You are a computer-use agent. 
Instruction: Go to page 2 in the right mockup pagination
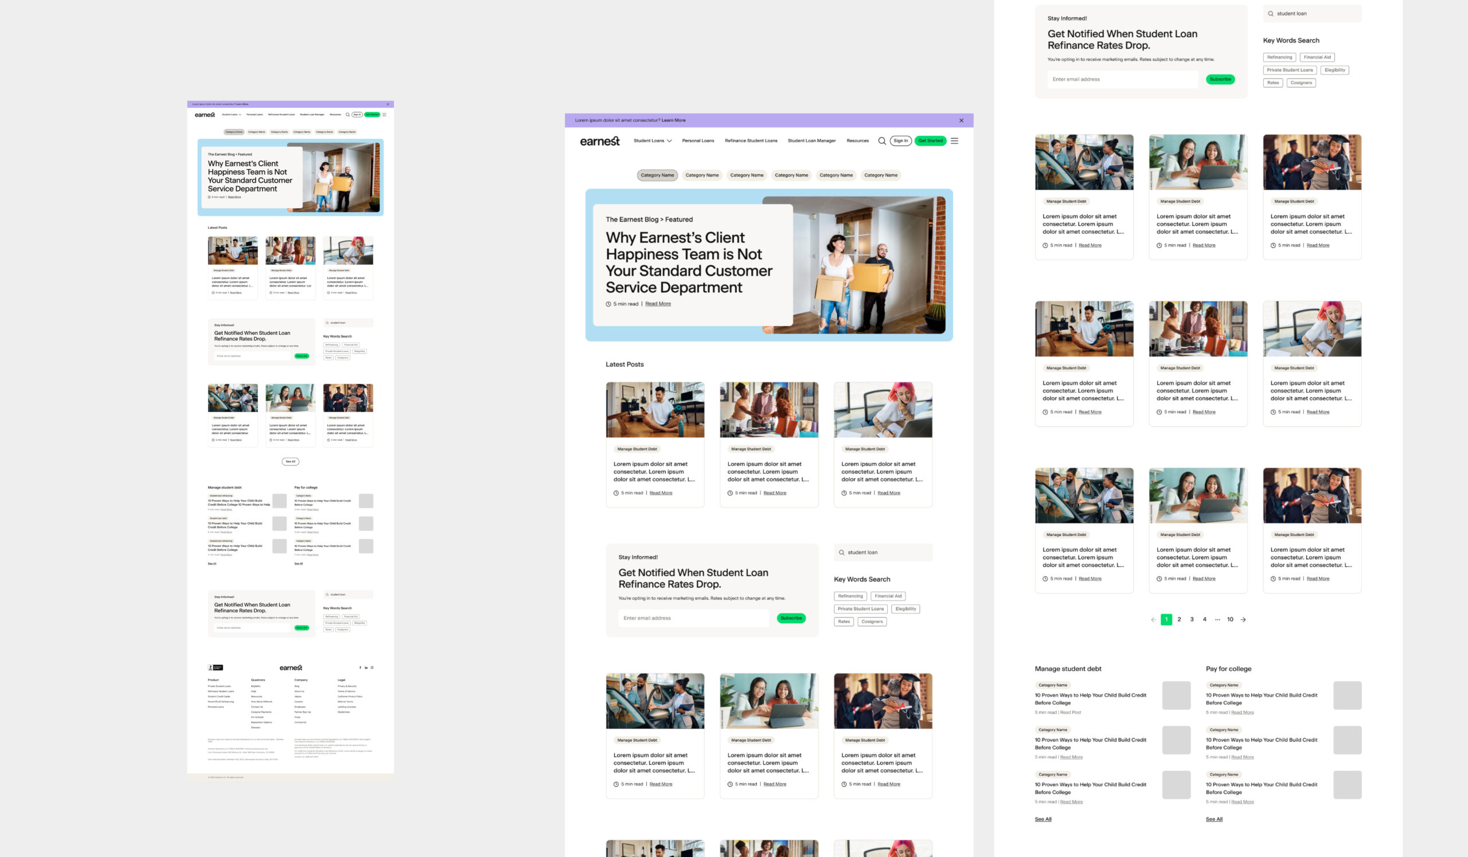[1179, 620]
